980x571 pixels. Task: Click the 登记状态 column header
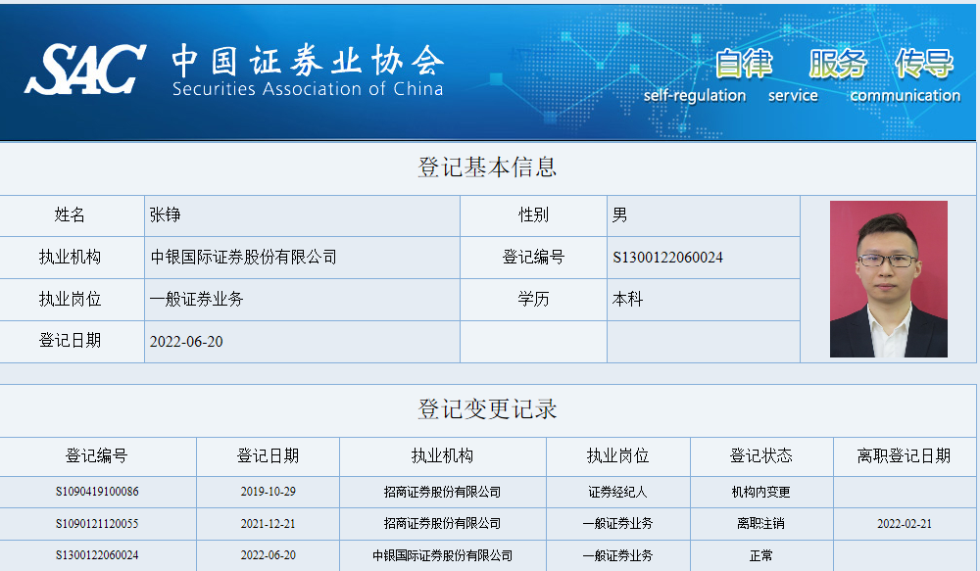[x=760, y=456]
